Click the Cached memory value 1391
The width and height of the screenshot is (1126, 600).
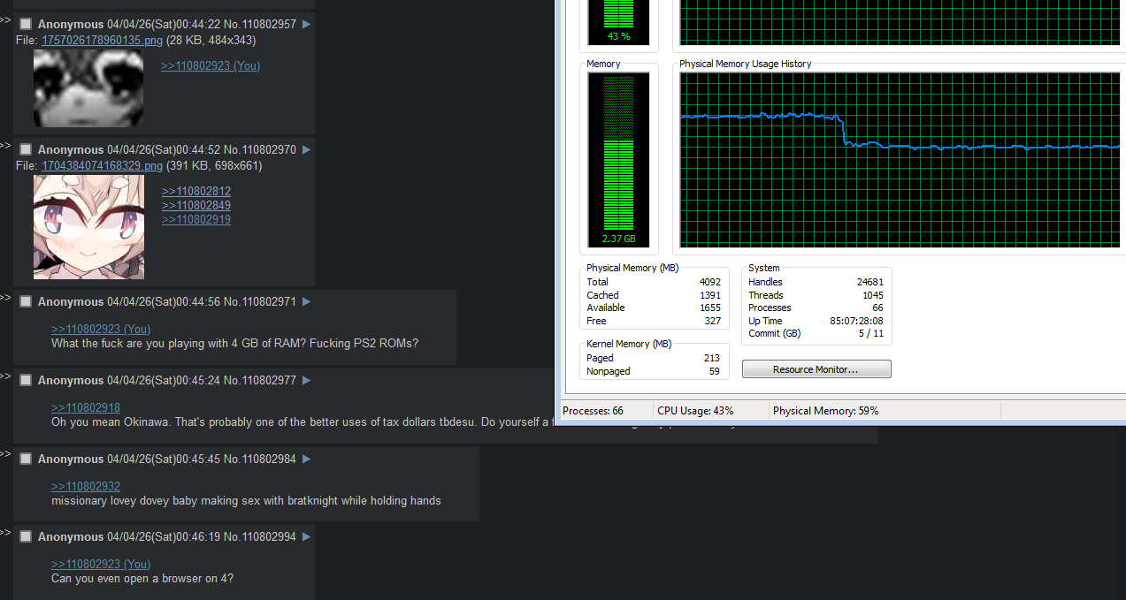(709, 295)
